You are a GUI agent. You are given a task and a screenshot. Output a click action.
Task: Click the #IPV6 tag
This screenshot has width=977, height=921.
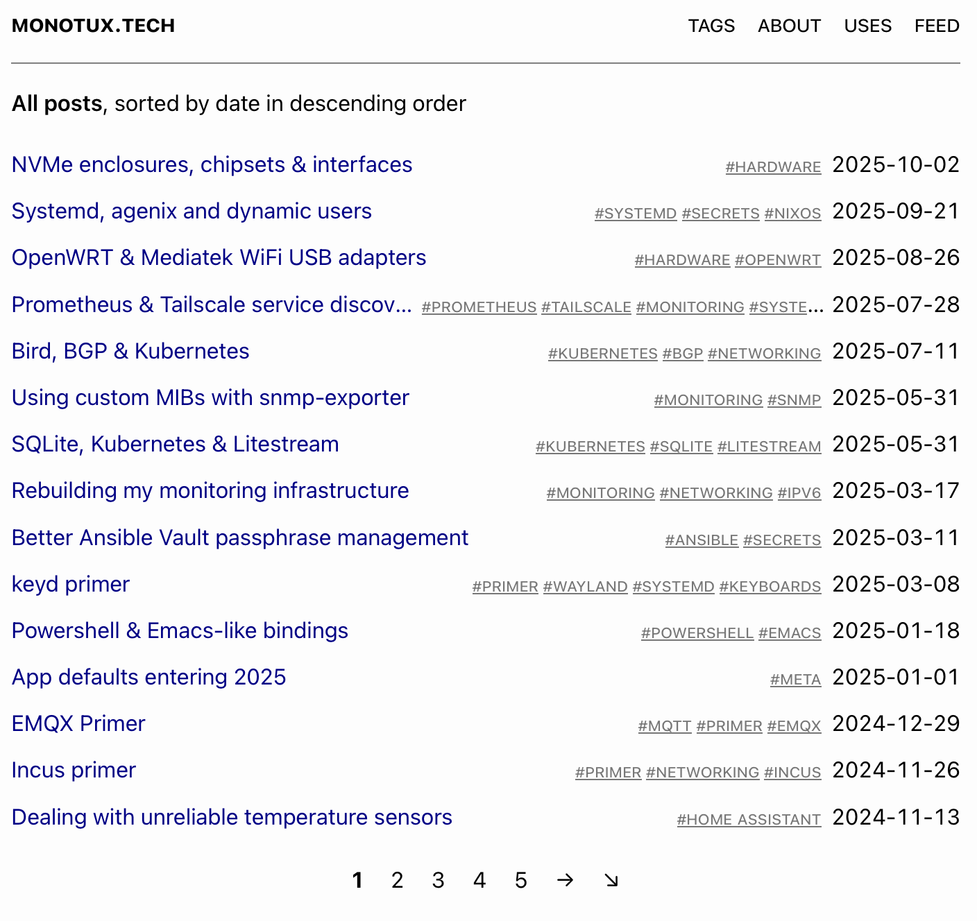(x=799, y=493)
